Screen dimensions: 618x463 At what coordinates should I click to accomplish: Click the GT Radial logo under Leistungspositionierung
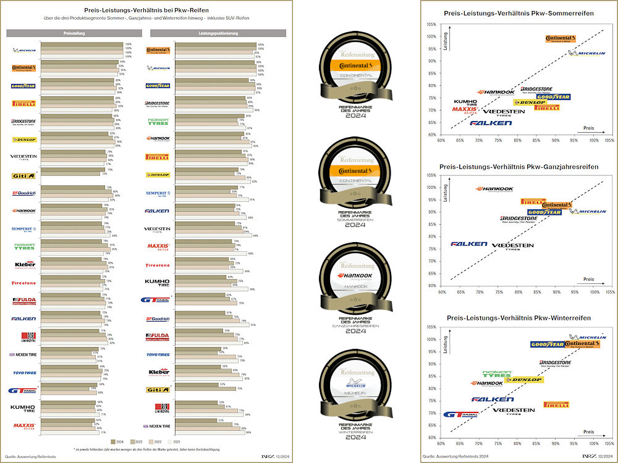point(155,300)
